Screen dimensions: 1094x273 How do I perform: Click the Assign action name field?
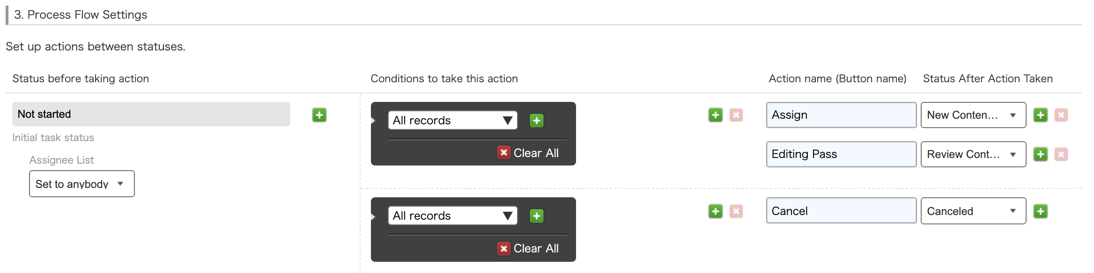tap(841, 115)
